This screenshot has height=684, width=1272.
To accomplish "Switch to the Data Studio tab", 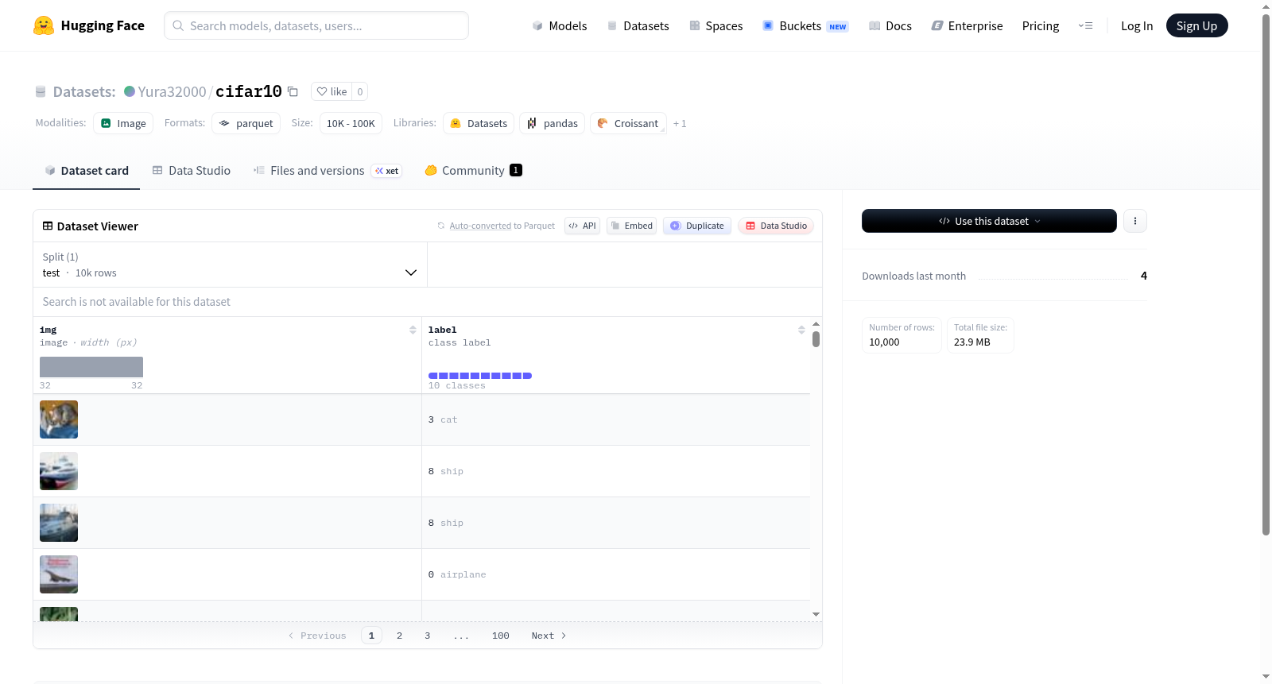I will (x=192, y=170).
